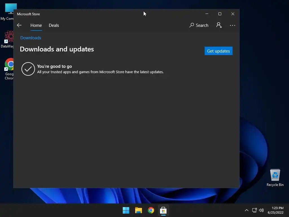The width and height of the screenshot is (289, 217).
Task: Click the Microsoft Store window title
Action: coord(29,14)
